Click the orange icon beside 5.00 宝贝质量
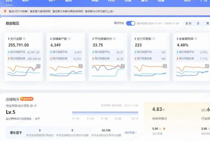 pos(164,129)
